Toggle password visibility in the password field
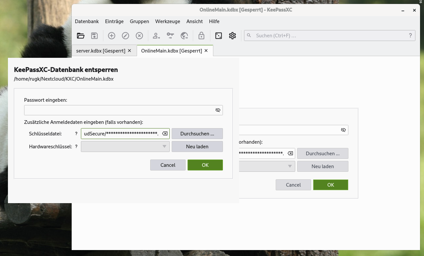The width and height of the screenshot is (424, 256). [218, 110]
